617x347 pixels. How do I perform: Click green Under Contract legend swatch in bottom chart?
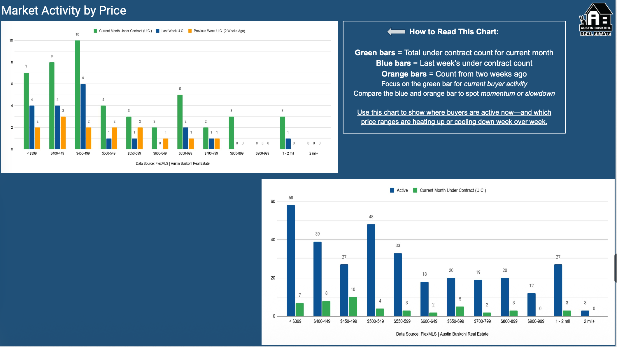415,190
